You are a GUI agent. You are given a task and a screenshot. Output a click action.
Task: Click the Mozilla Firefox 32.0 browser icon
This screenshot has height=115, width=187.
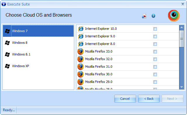pyautogui.click(x=81, y=59)
